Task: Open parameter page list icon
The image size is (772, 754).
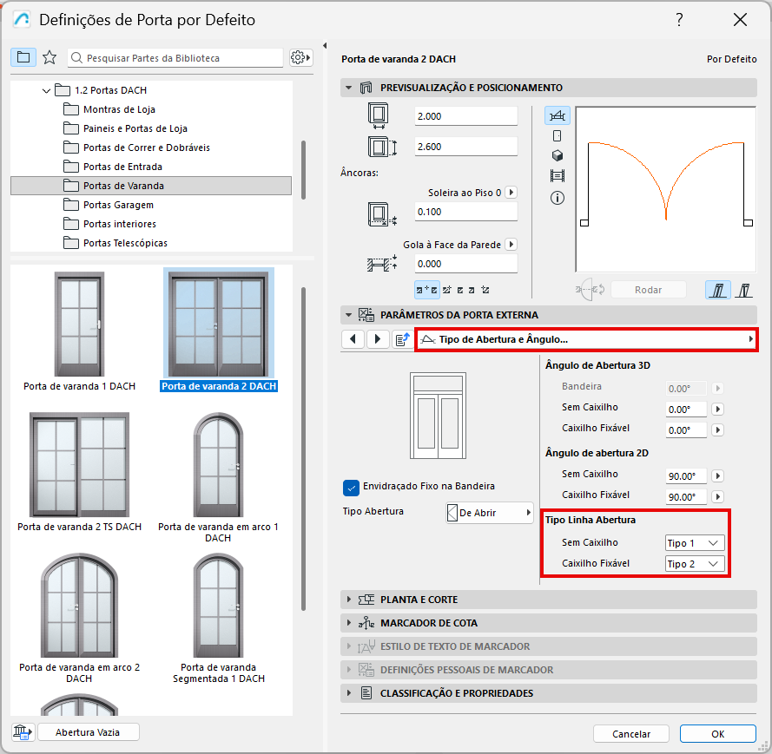Action: 403,339
